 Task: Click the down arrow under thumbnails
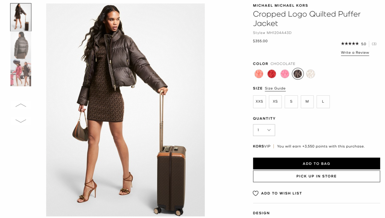(x=21, y=121)
